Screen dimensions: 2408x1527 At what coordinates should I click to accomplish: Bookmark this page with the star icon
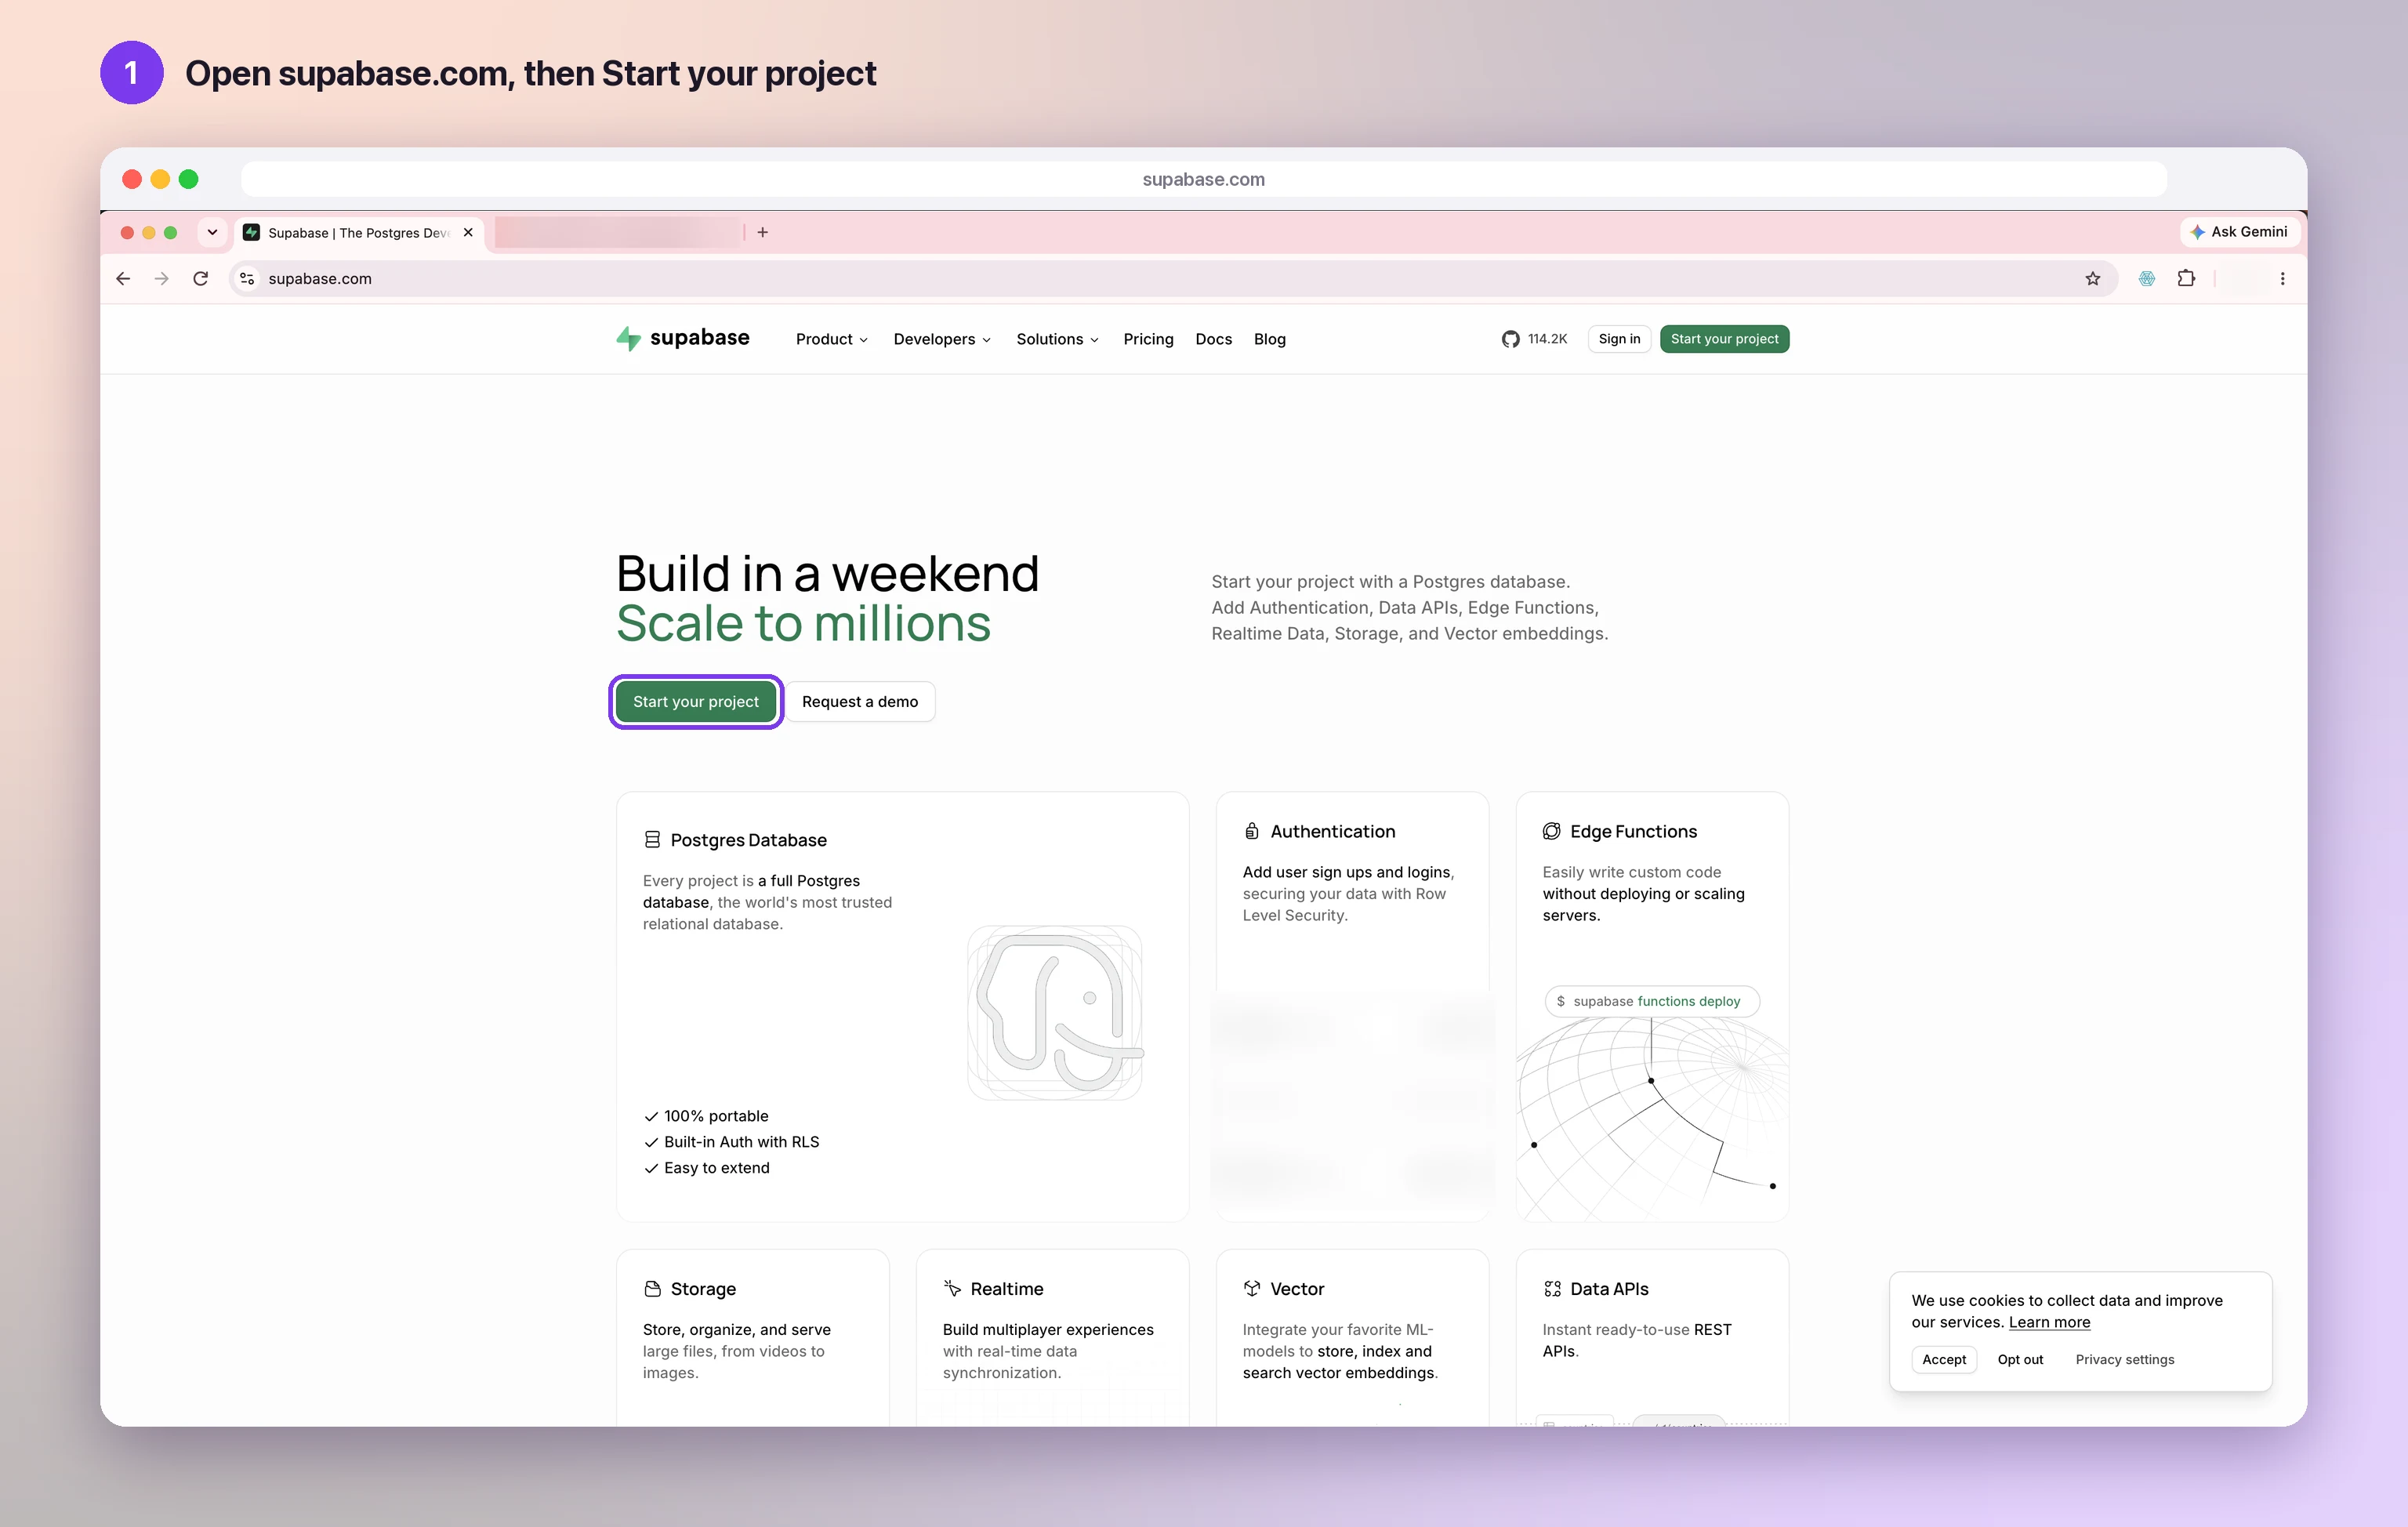(2093, 279)
